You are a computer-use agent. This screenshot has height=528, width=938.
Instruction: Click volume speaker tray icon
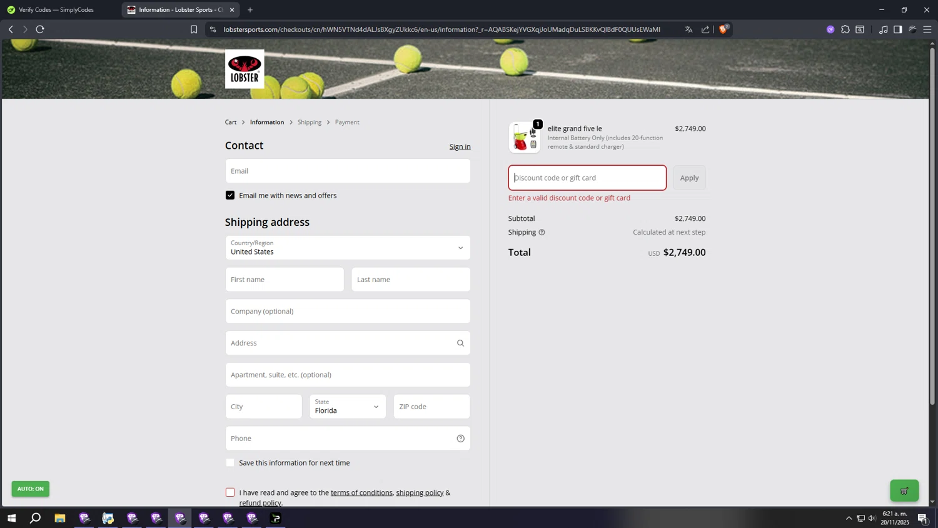pyautogui.click(x=872, y=518)
